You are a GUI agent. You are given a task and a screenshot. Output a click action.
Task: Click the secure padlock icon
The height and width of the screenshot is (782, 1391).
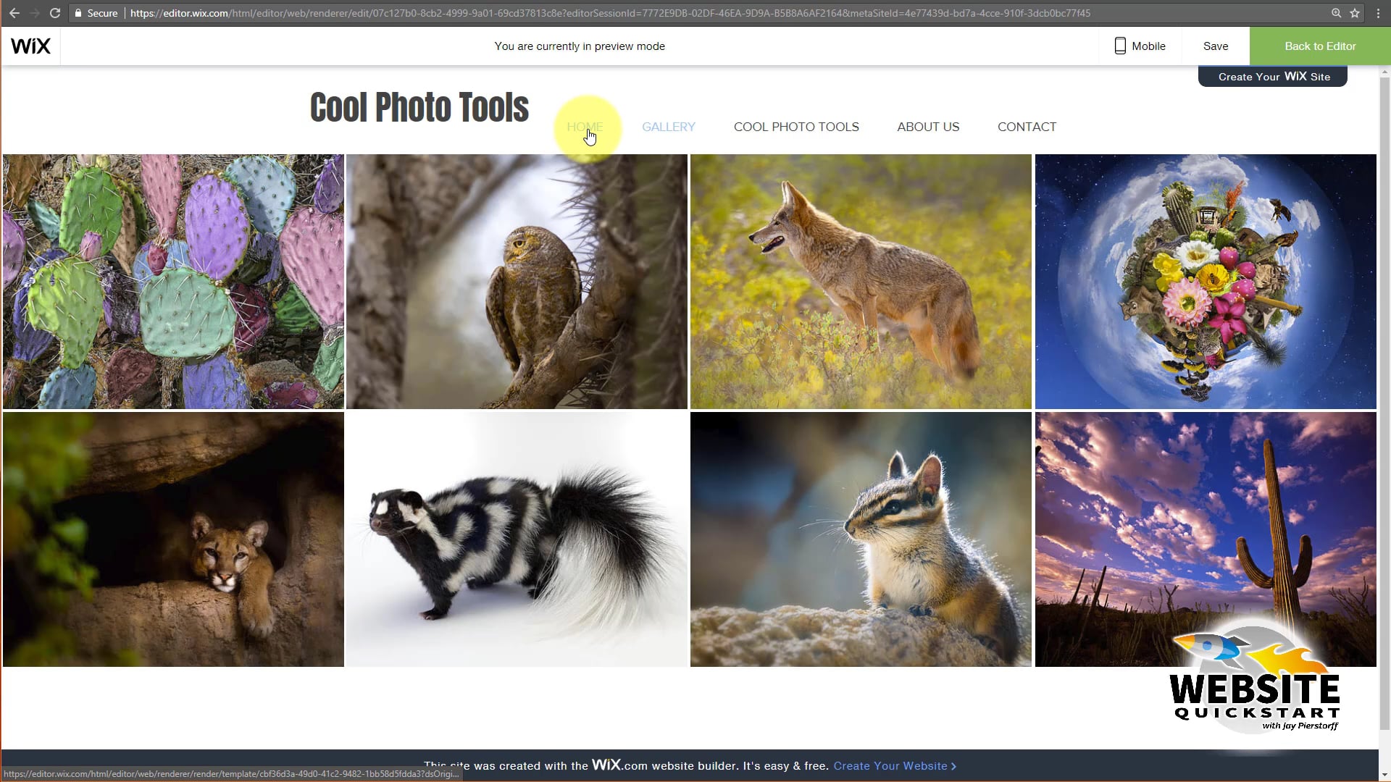coord(78,13)
